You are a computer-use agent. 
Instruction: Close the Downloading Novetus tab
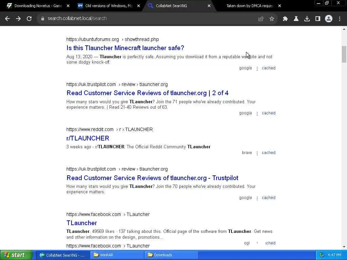[68, 6]
